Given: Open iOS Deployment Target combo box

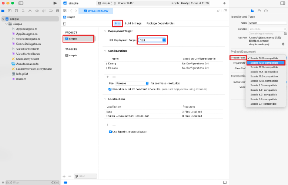Looking at the screenshot, I should point(152,40).
